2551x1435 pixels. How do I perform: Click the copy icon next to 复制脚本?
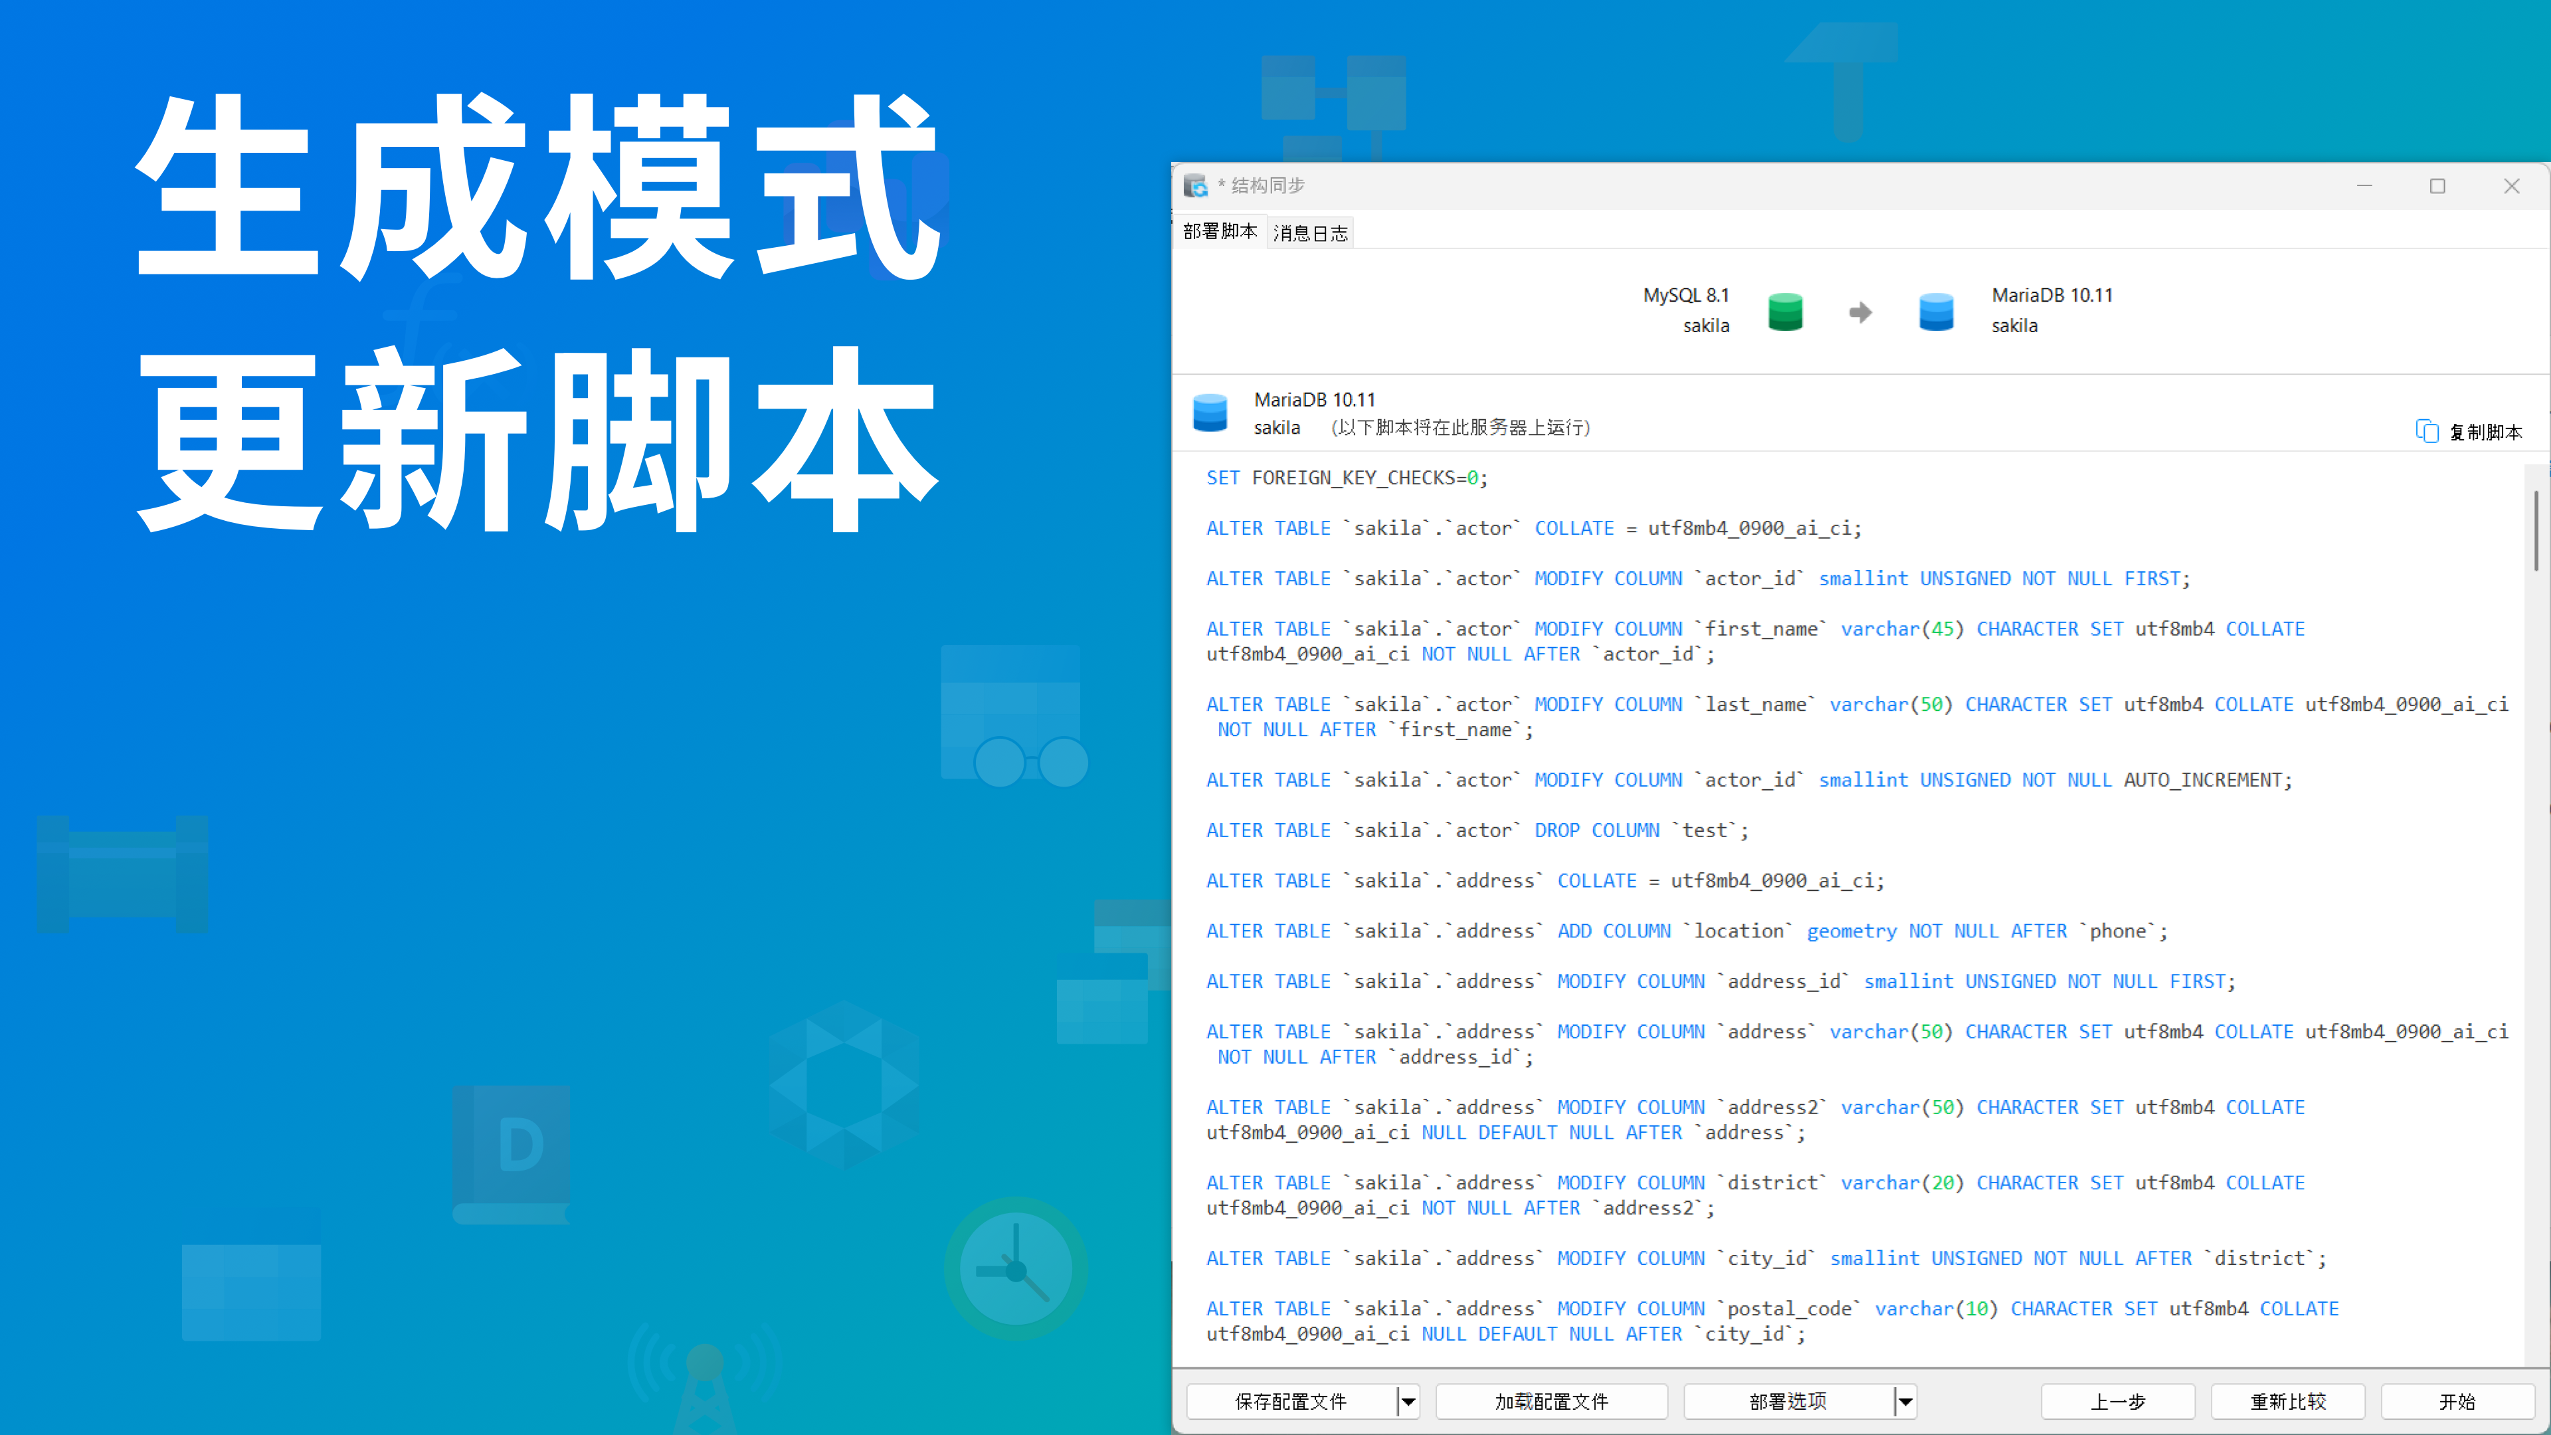(x=2426, y=432)
